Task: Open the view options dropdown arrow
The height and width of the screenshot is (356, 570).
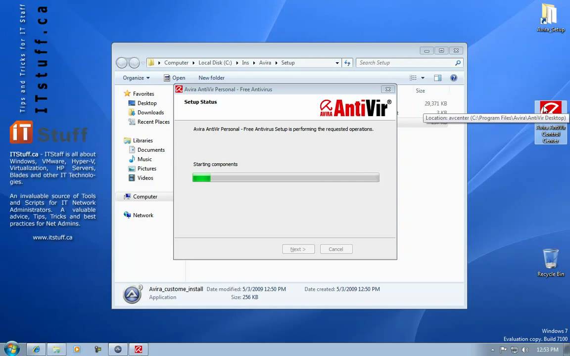Action: (x=423, y=78)
